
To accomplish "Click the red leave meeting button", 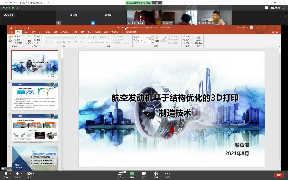I will 279,175.
